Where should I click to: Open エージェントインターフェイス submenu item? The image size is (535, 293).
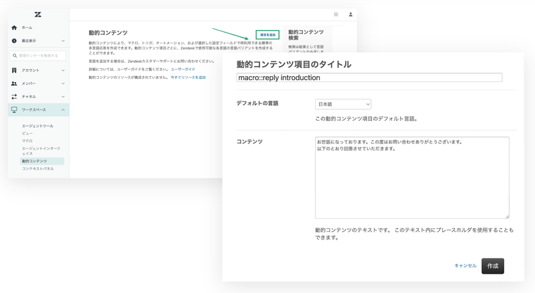41,151
